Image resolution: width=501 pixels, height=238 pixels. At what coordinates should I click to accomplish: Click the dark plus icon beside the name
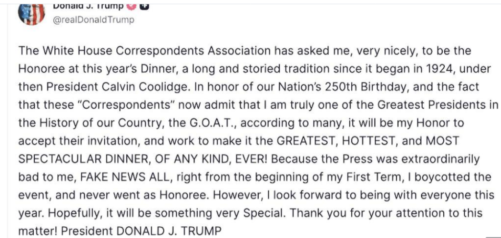coord(144,6)
